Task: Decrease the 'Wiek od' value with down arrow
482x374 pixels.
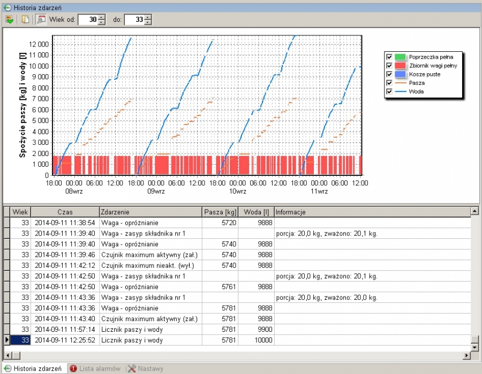Action: (x=102, y=22)
